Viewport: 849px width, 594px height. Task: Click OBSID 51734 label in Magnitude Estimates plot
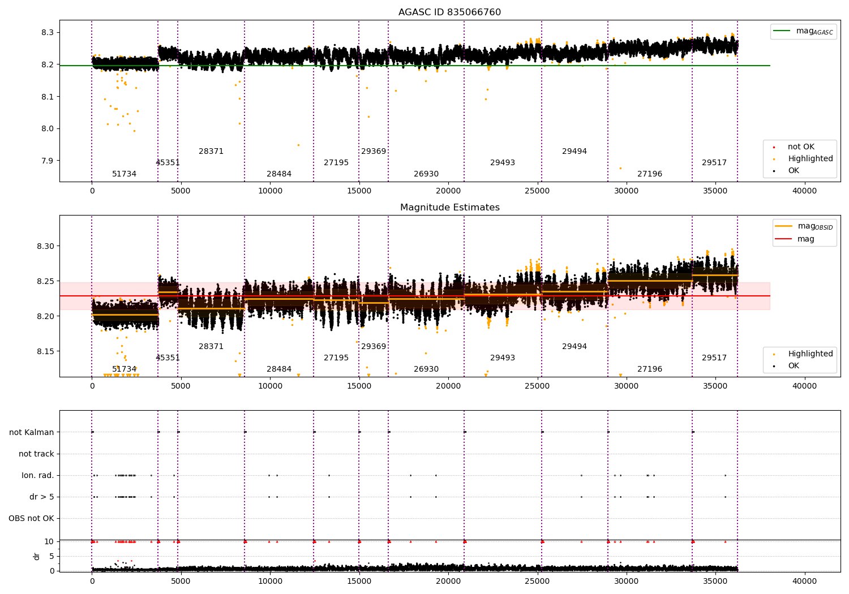tap(124, 369)
